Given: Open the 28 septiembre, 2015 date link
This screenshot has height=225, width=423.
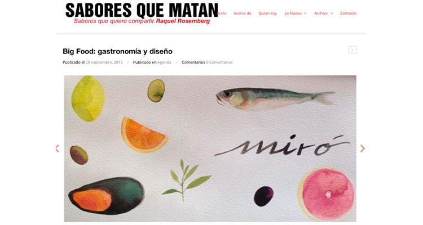Looking at the screenshot, I should (x=104, y=62).
